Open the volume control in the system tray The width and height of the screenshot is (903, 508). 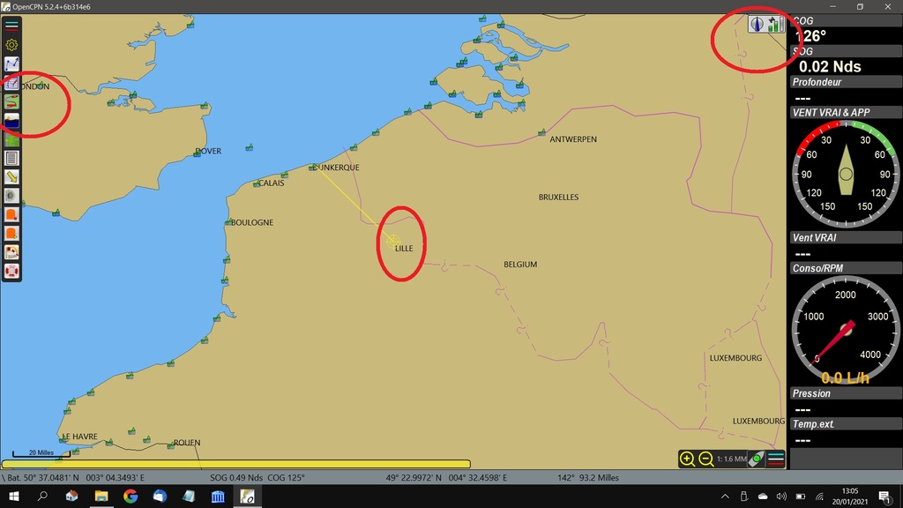(781, 497)
